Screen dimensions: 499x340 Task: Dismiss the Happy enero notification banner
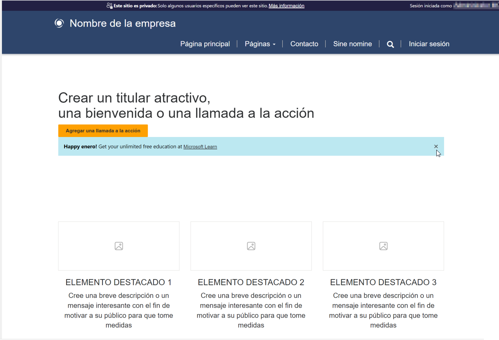(x=436, y=147)
